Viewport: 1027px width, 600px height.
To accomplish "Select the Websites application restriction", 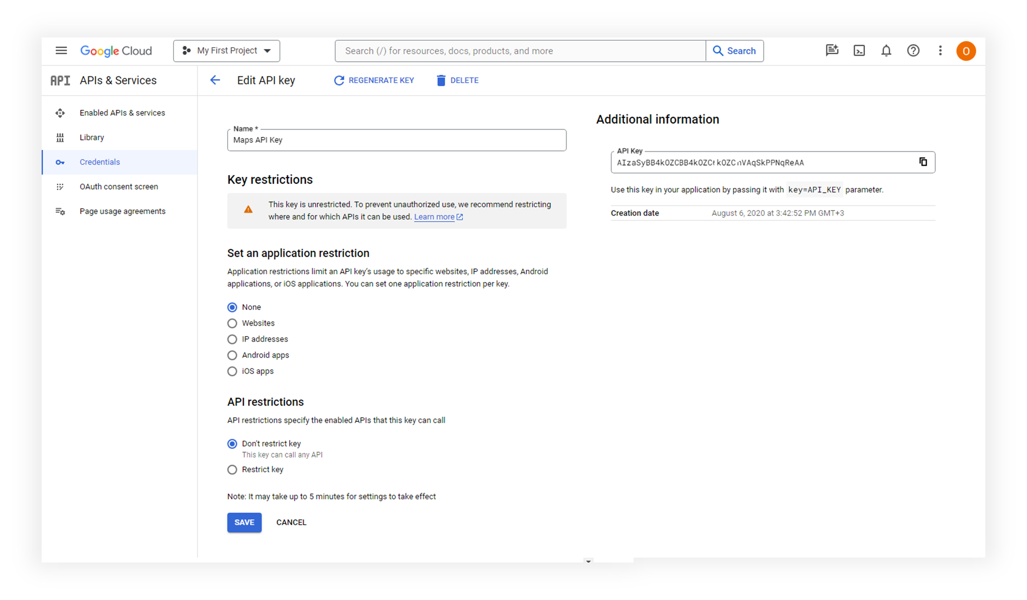I will [232, 323].
